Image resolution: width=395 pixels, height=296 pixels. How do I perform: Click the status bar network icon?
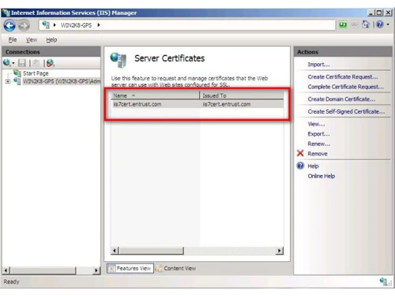(x=383, y=282)
